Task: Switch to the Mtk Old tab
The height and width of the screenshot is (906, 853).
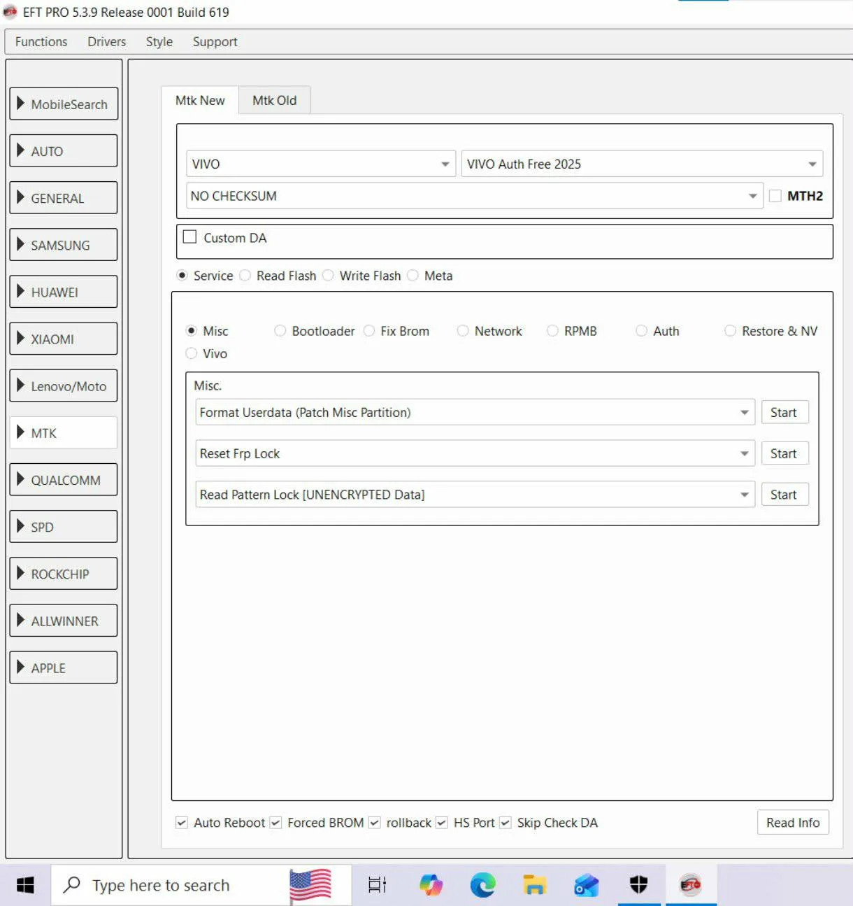Action: pyautogui.click(x=274, y=100)
